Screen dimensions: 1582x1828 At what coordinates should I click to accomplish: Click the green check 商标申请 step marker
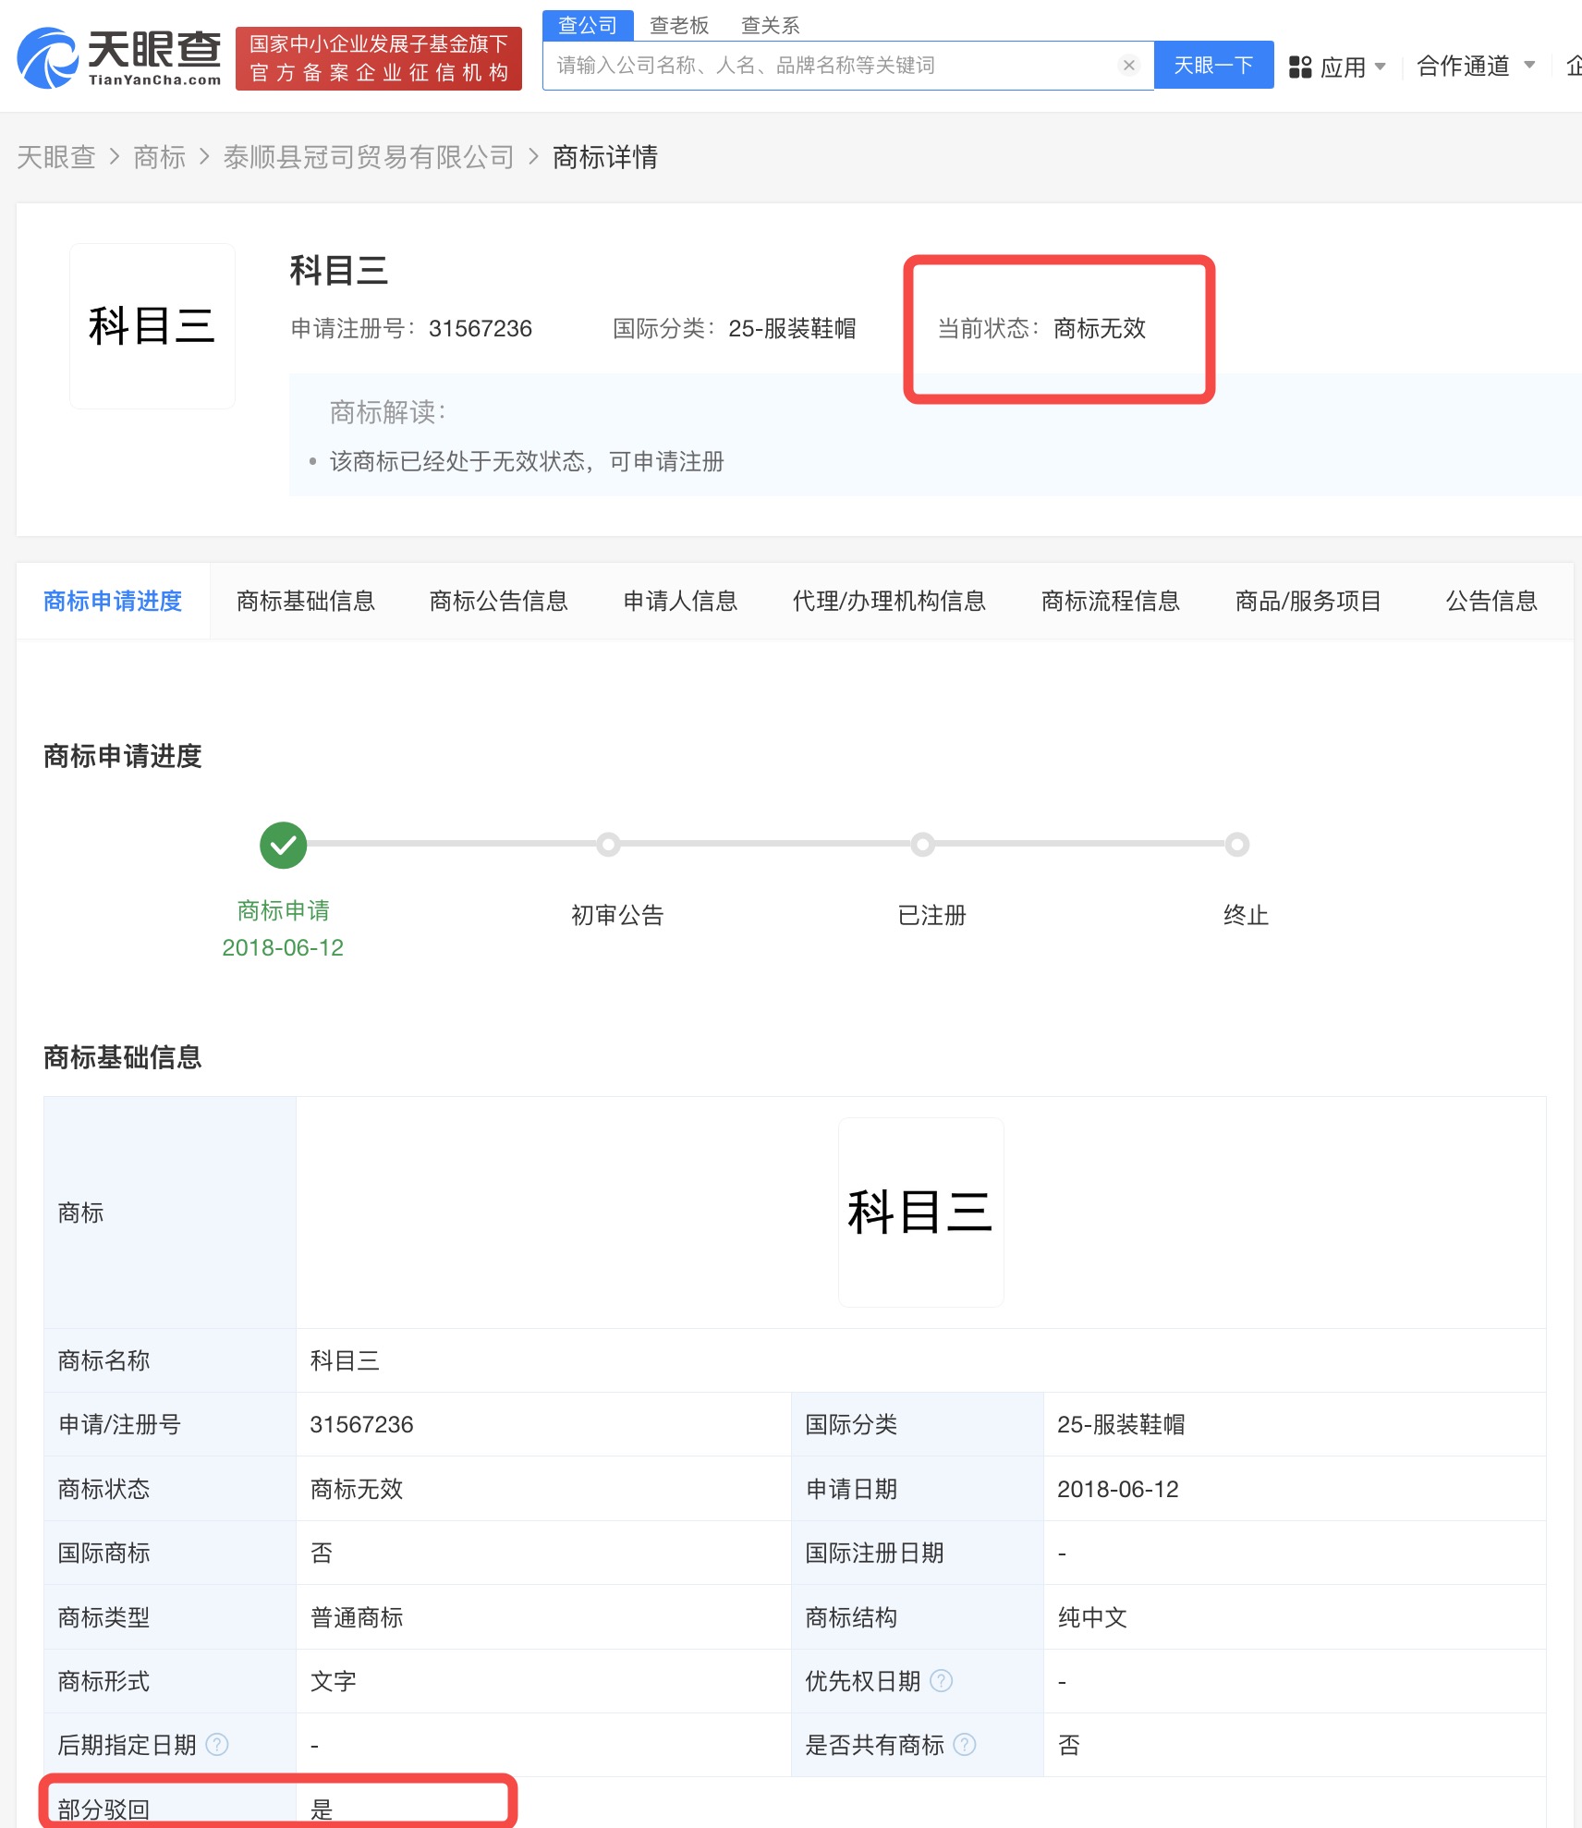(x=283, y=845)
